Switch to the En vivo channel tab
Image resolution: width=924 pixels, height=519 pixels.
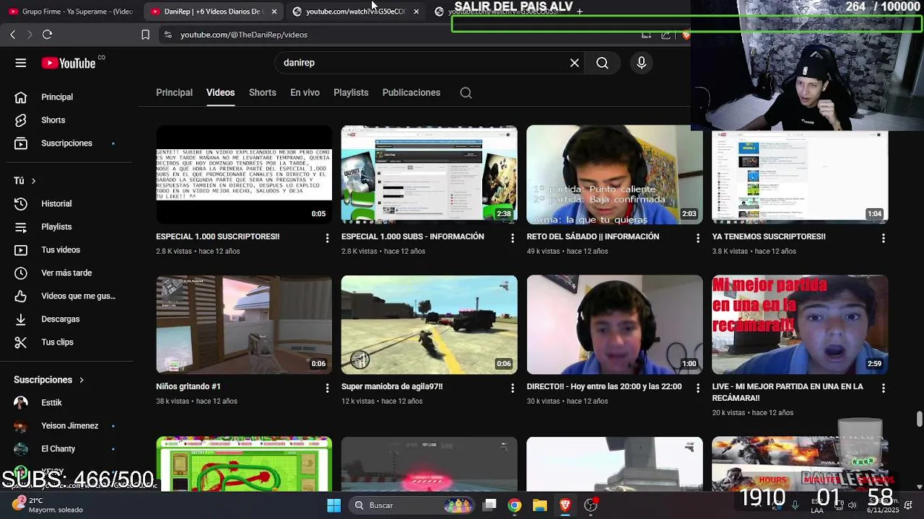pos(305,92)
